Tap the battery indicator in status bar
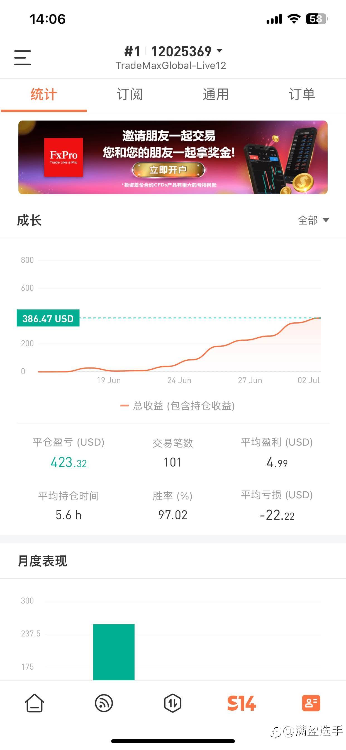 (x=317, y=19)
